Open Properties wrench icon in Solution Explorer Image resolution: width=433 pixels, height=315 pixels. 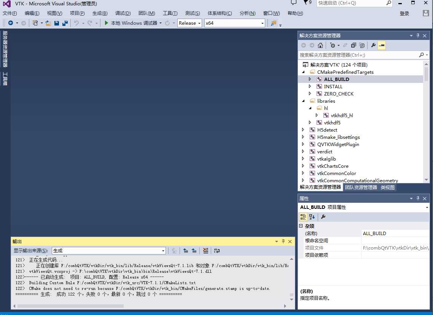pos(373,45)
